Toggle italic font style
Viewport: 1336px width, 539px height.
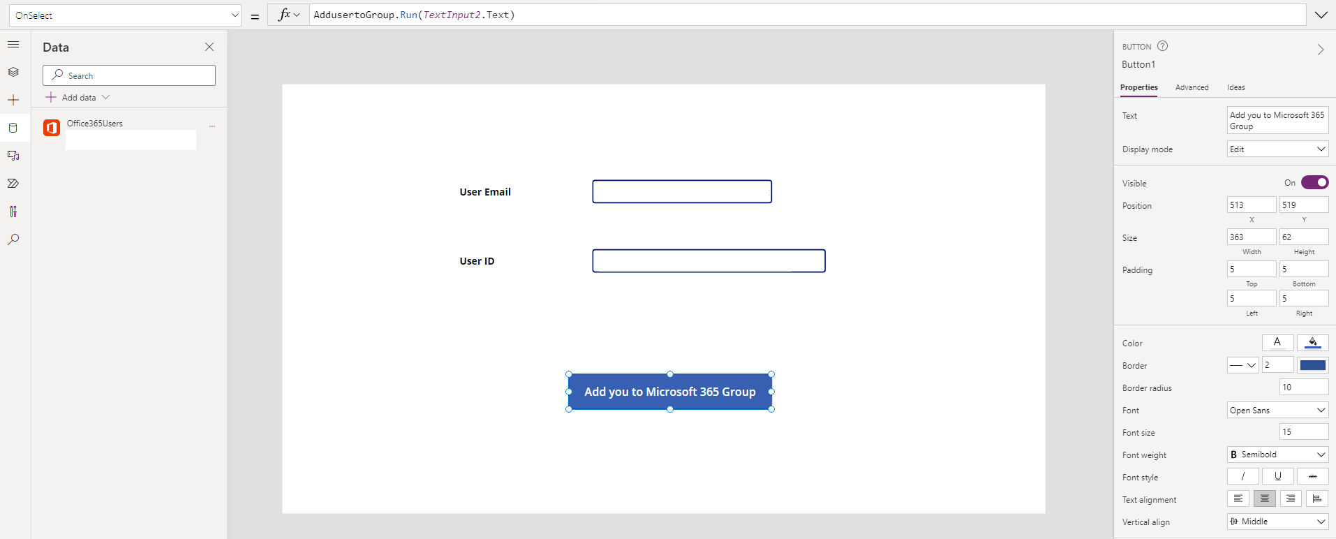[x=1243, y=476]
